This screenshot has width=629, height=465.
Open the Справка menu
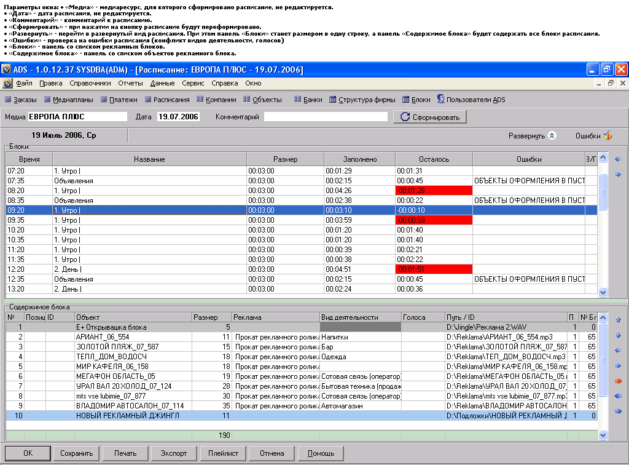pyautogui.click(x=225, y=83)
